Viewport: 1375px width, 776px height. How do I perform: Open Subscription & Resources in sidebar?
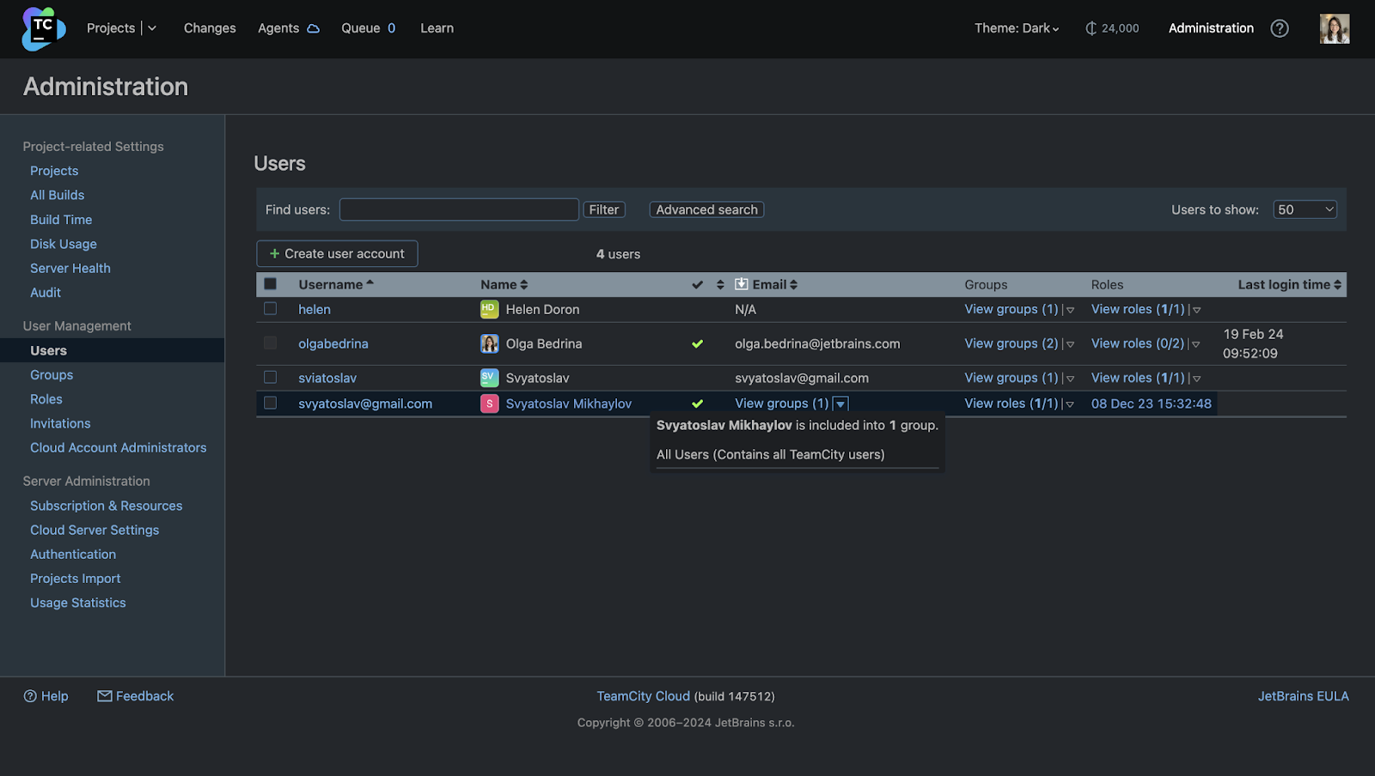click(107, 506)
